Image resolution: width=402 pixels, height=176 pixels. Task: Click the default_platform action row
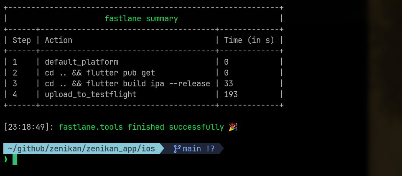pyautogui.click(x=143, y=62)
